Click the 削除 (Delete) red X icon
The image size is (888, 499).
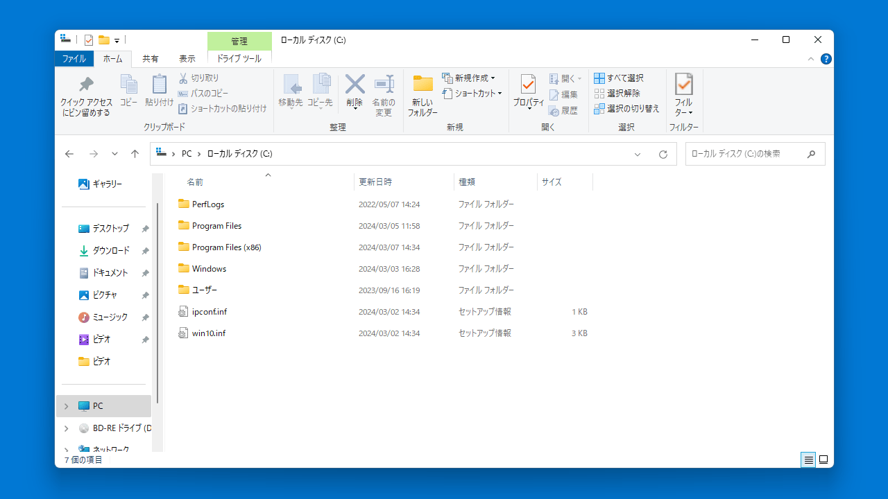coord(355,84)
